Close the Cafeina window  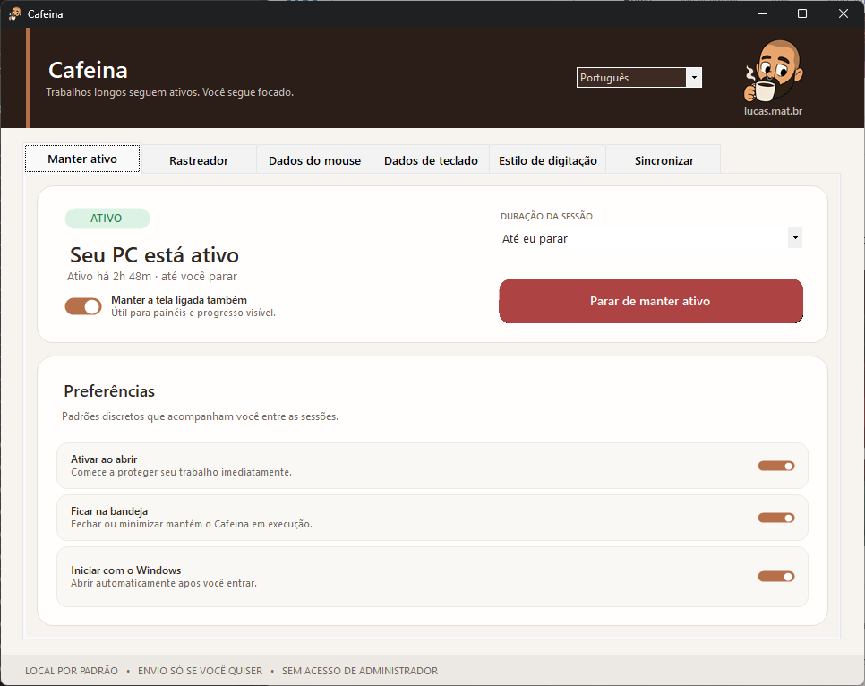click(x=843, y=13)
